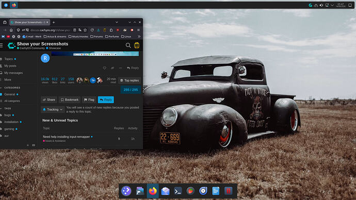Open Forums bookmark folder
This screenshot has width=356, height=200.
click(x=96, y=36)
